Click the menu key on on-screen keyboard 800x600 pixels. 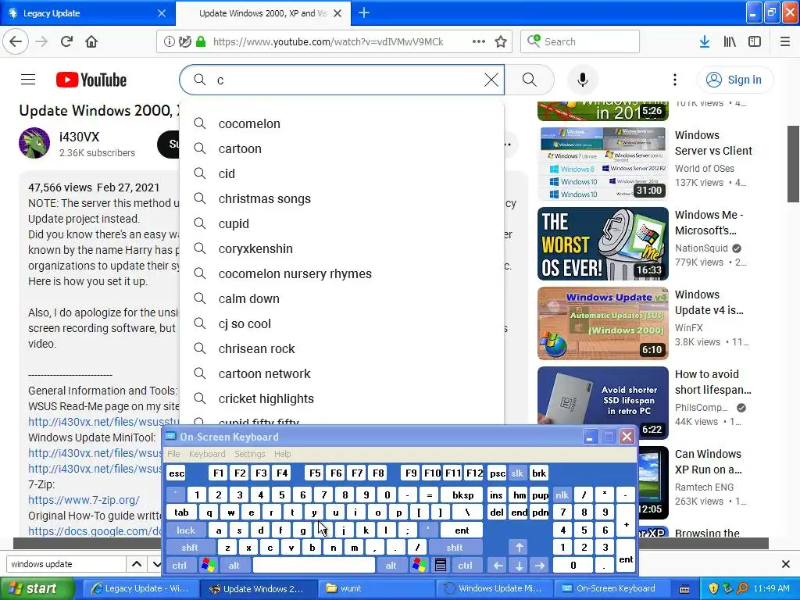click(441, 566)
